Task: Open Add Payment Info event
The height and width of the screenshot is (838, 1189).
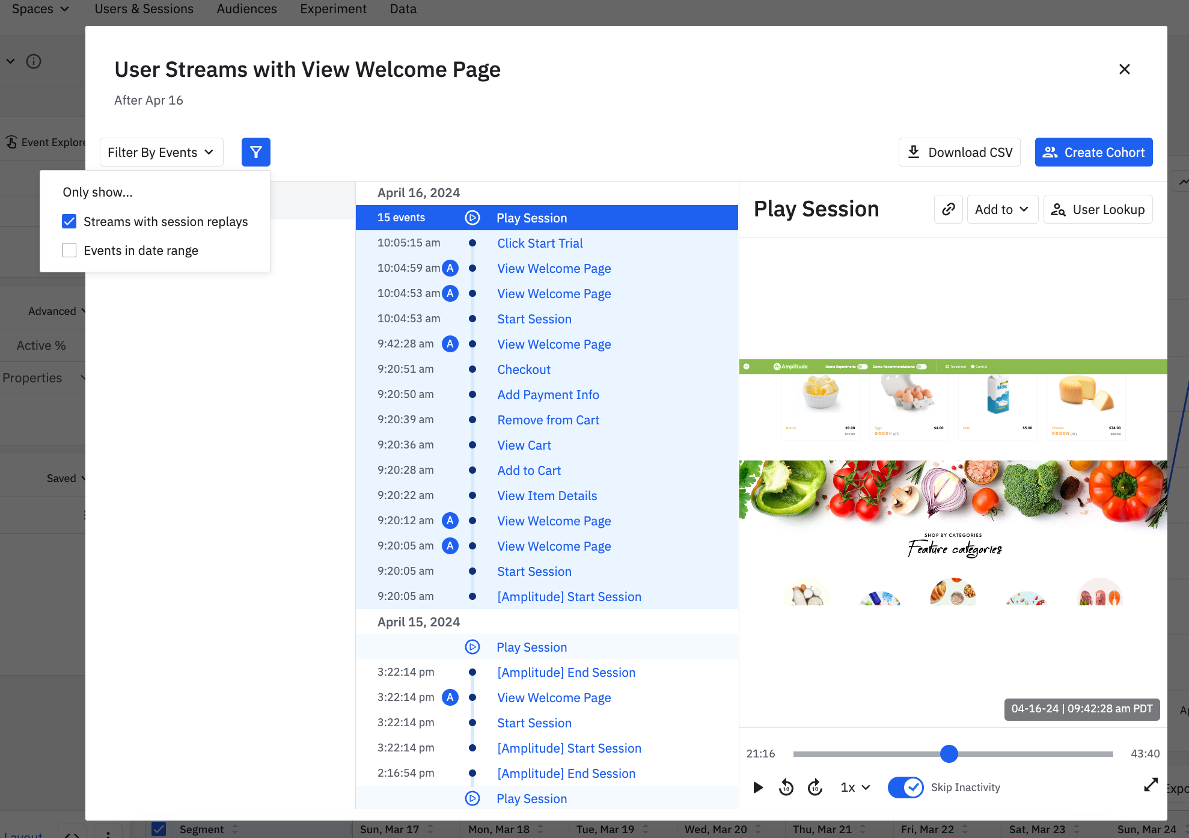Action: coord(548,394)
